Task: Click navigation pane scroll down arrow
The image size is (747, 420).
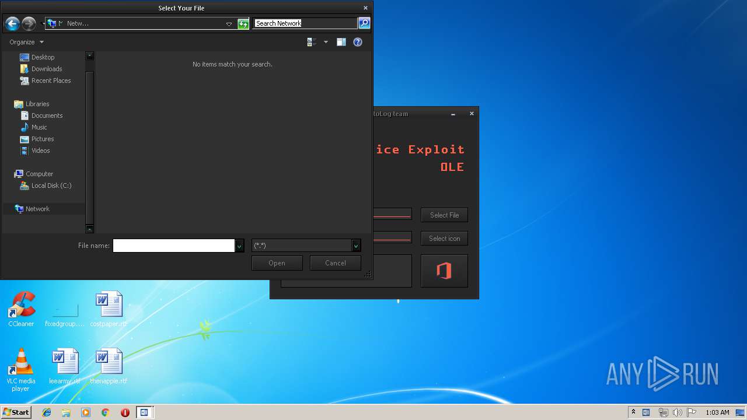Action: (89, 229)
